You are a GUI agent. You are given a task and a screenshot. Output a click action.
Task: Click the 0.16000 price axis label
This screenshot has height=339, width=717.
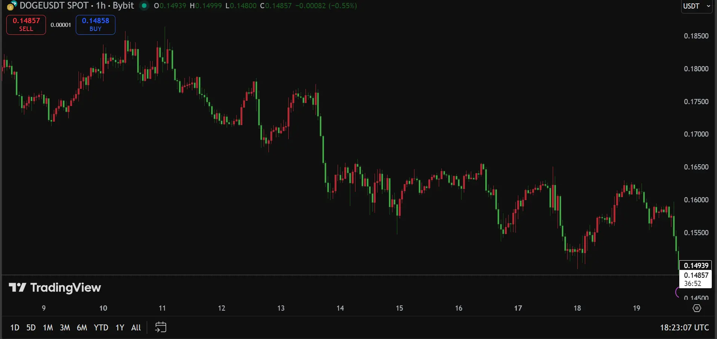click(x=696, y=200)
